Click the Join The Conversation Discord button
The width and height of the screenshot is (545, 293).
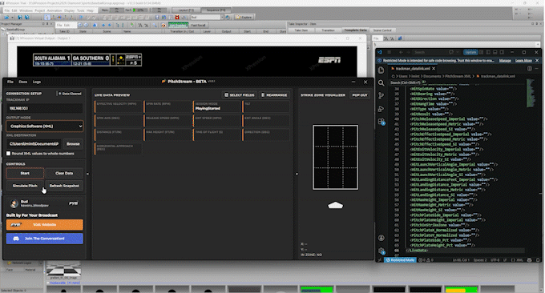pyautogui.click(x=45, y=239)
